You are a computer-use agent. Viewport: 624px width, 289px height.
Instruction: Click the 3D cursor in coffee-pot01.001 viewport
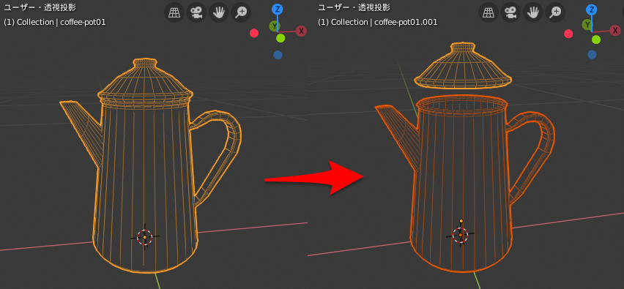coord(461,235)
